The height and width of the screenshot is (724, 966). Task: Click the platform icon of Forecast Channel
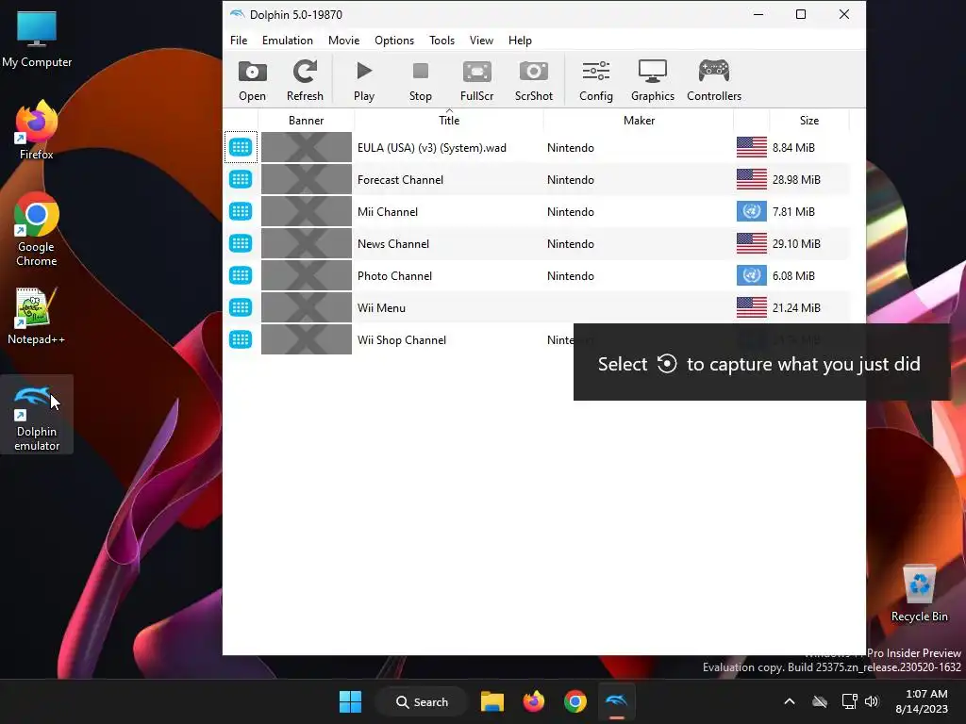point(241,179)
